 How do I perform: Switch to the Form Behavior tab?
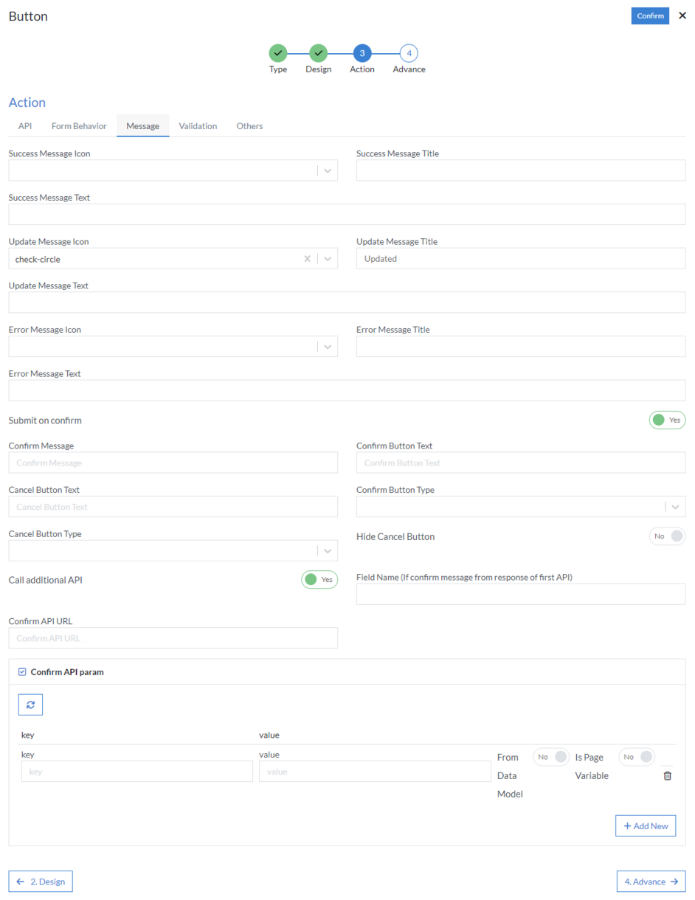[x=79, y=125]
